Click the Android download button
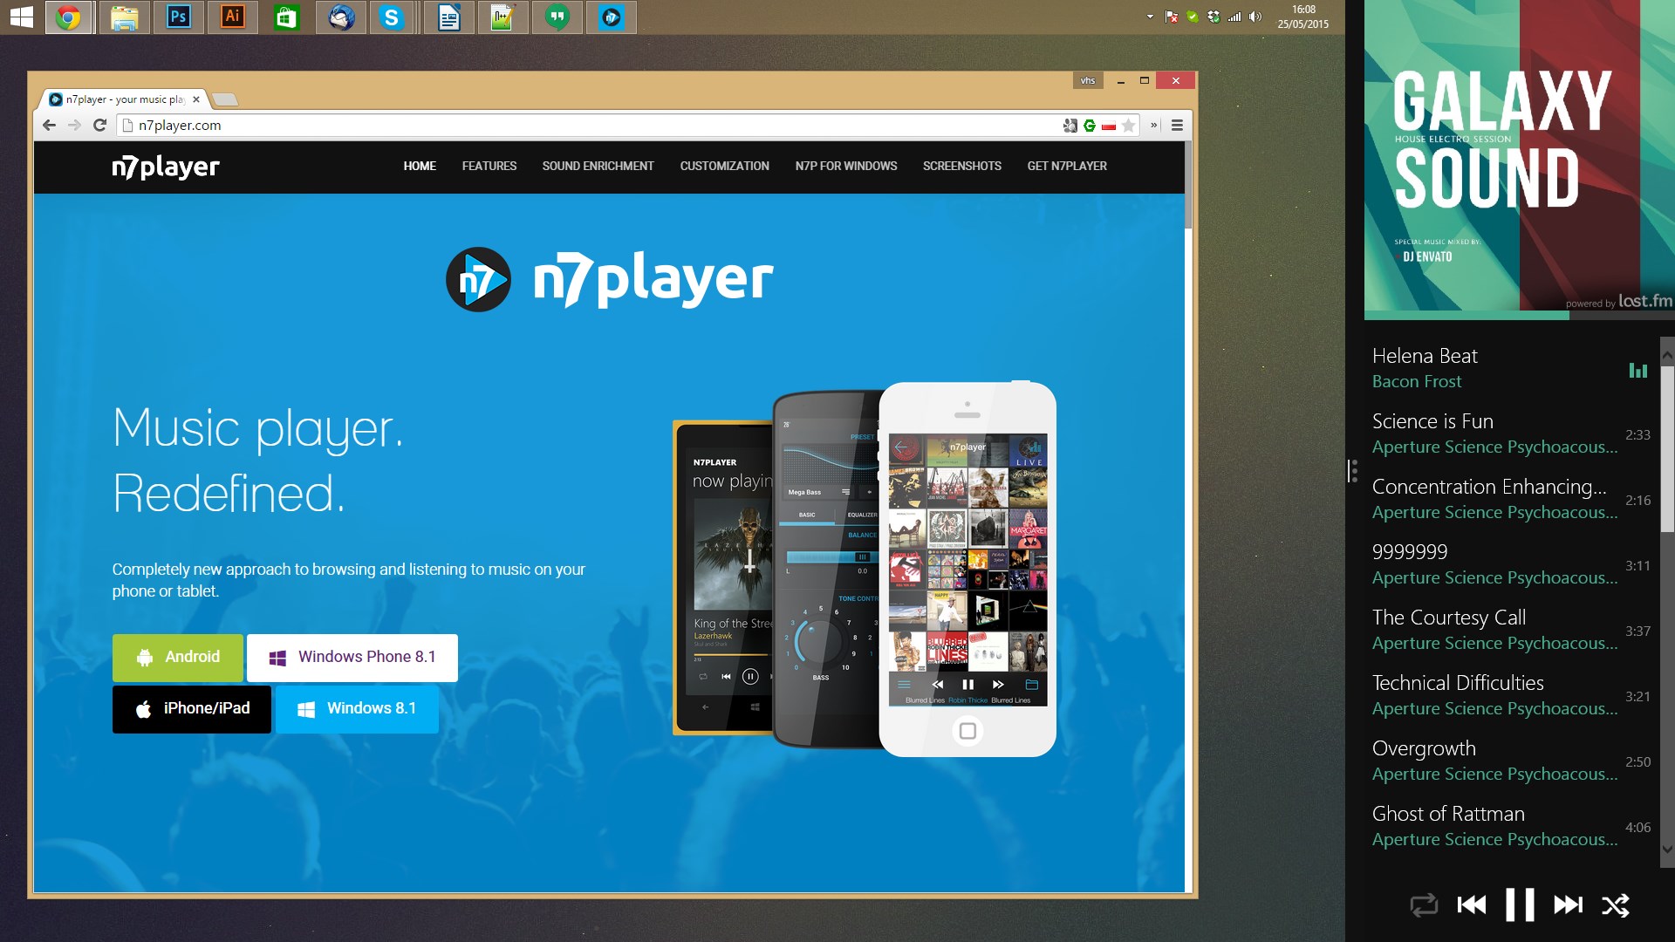The width and height of the screenshot is (1675, 942). click(178, 658)
